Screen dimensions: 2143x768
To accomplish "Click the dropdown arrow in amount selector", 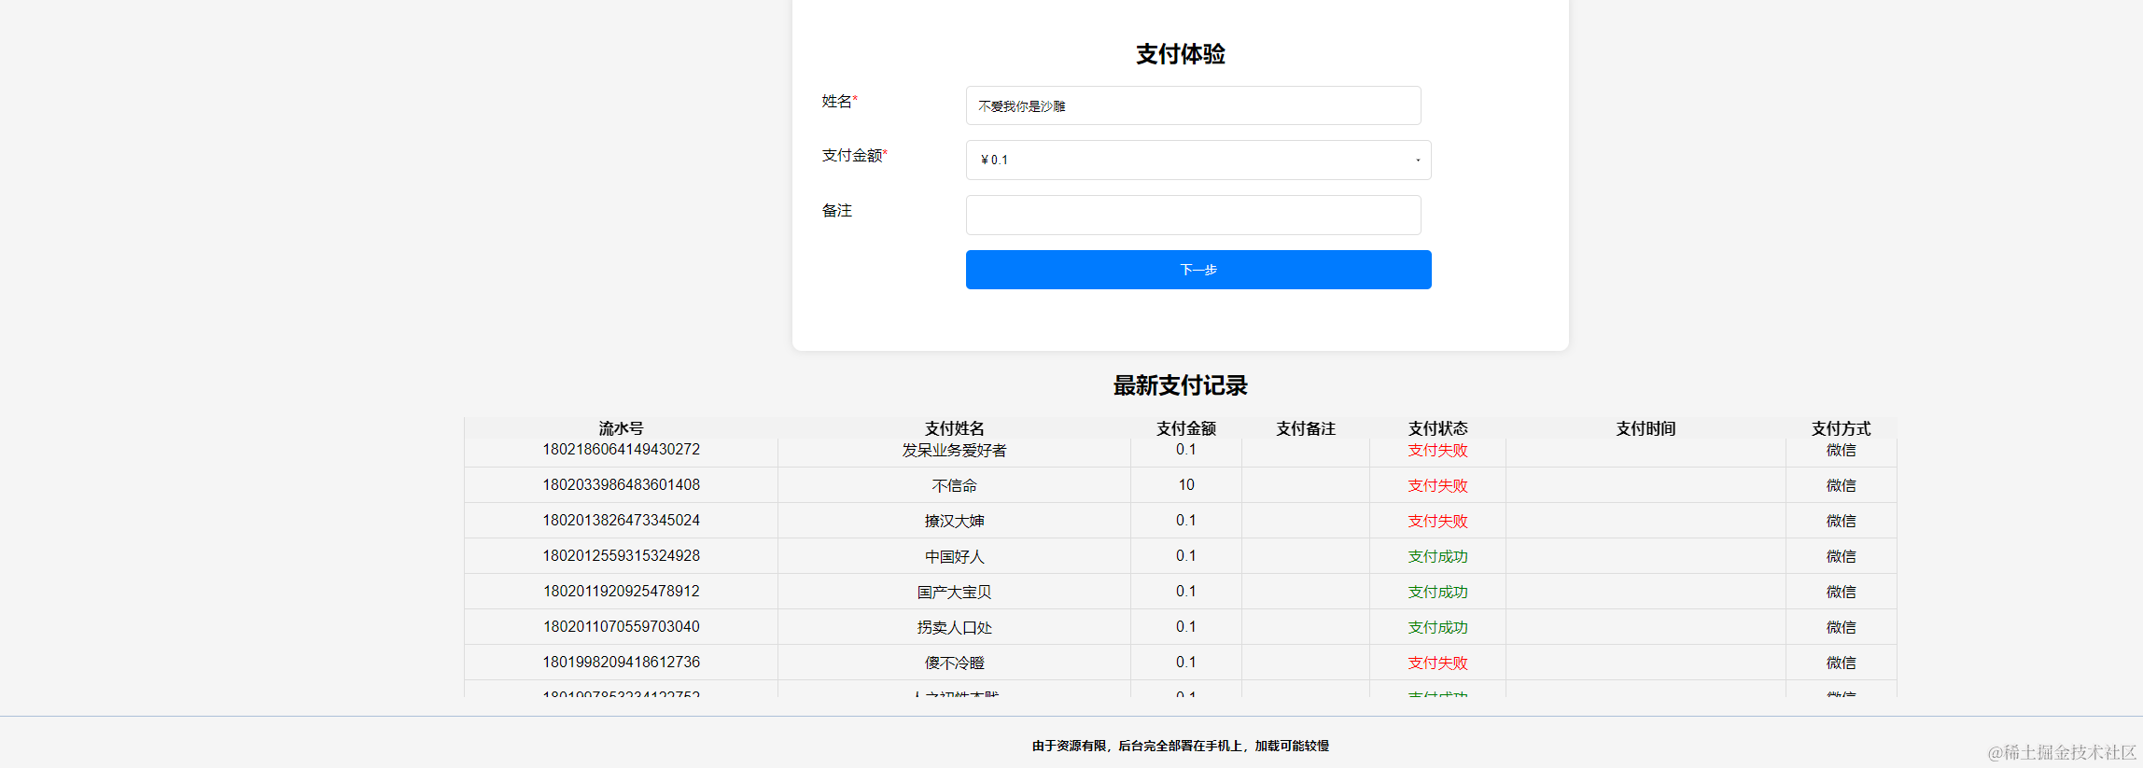I will click(x=1417, y=161).
